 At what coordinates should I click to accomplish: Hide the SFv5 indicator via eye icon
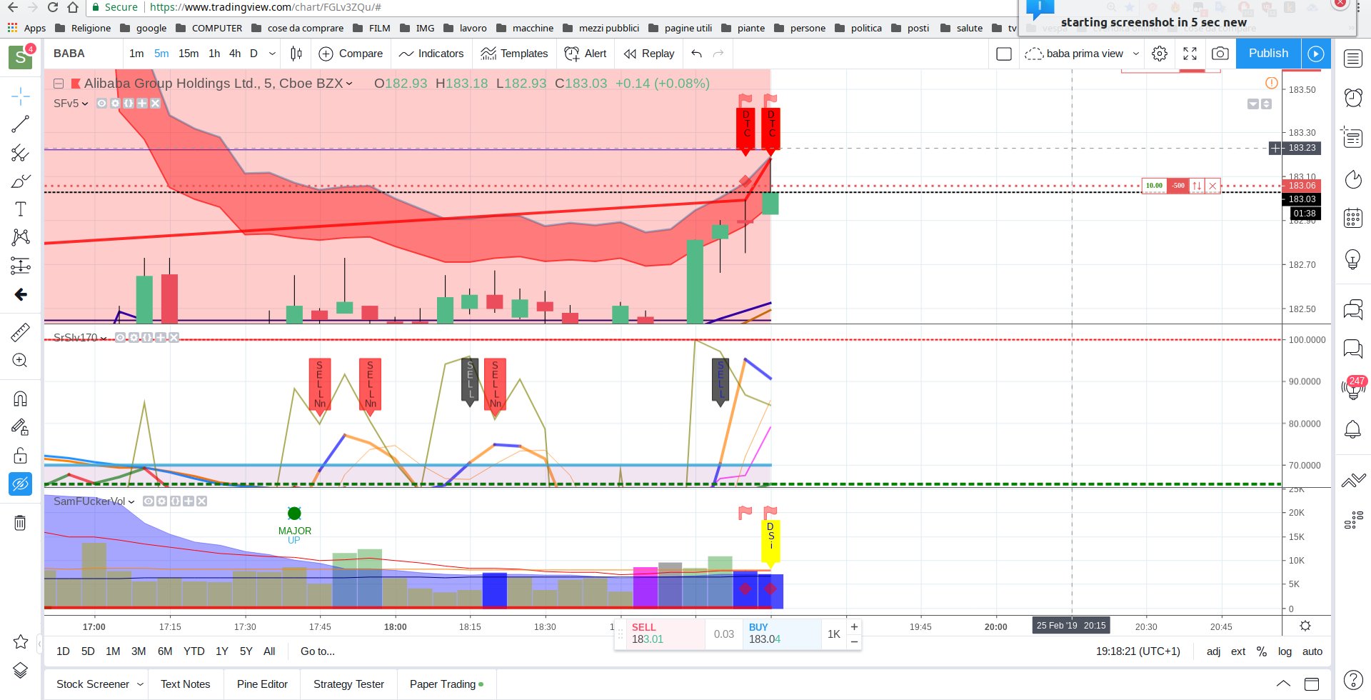[x=101, y=104]
